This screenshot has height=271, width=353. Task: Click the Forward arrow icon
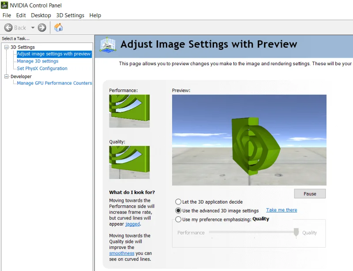pyautogui.click(x=42, y=28)
